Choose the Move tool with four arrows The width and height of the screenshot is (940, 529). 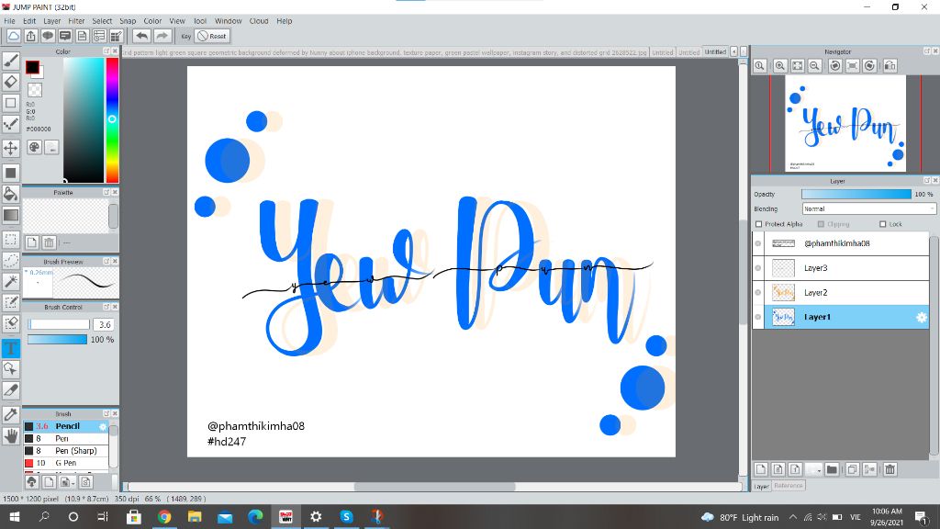[11, 148]
